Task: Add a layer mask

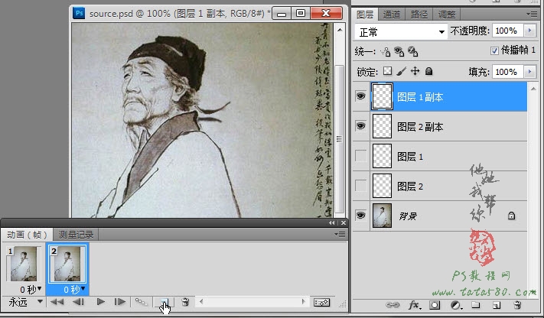Action: [435, 305]
